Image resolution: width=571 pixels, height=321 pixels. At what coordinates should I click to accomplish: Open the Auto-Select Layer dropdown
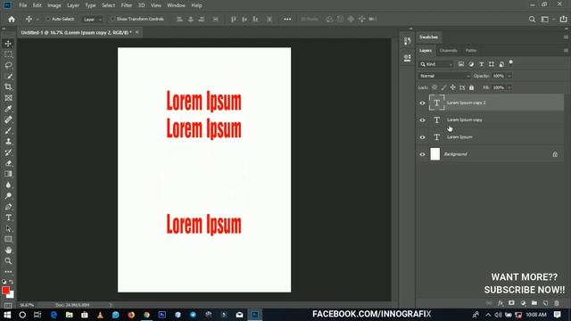pyautogui.click(x=93, y=20)
